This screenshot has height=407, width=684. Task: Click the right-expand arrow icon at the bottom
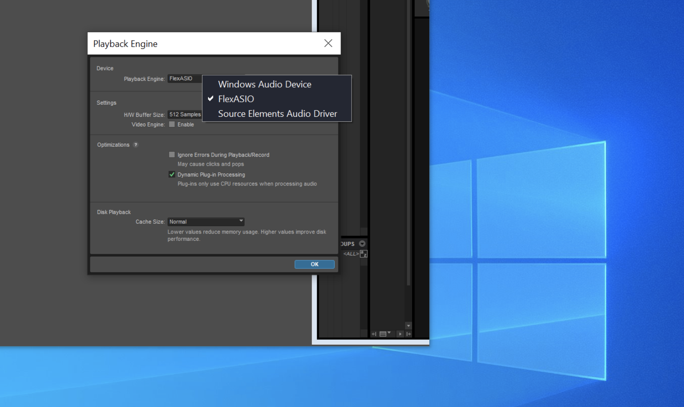click(408, 334)
